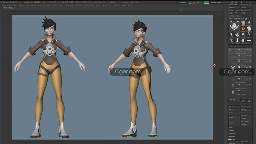Click the green Menus button
Screen dimensions: 256x144
(207, 3)
